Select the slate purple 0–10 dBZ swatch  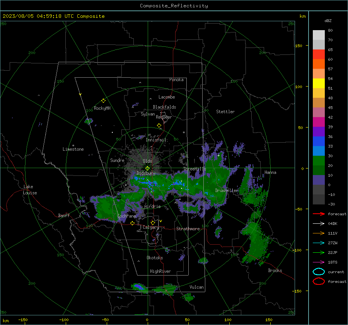[x=319, y=180]
